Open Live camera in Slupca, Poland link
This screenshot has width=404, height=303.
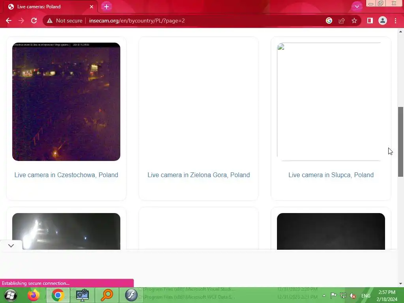tap(331, 175)
